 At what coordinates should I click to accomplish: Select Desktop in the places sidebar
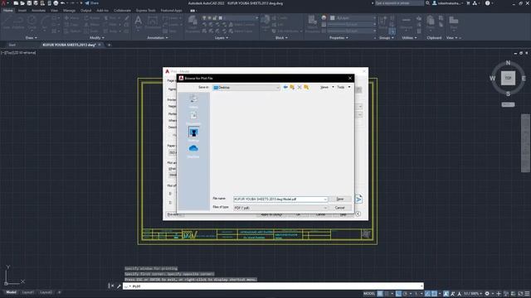(193, 134)
